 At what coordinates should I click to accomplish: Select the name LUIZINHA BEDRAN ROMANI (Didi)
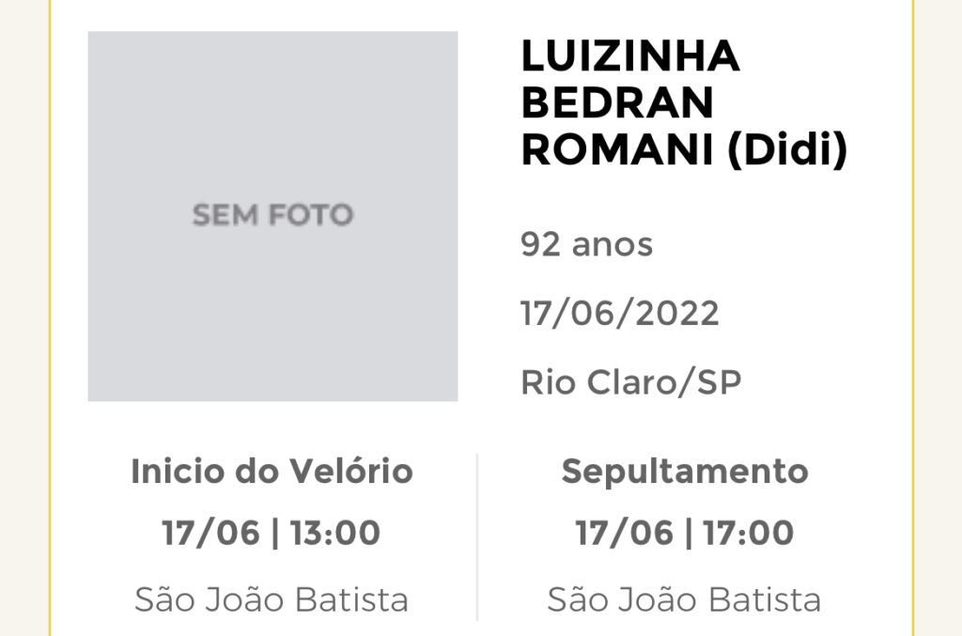pos(684,102)
